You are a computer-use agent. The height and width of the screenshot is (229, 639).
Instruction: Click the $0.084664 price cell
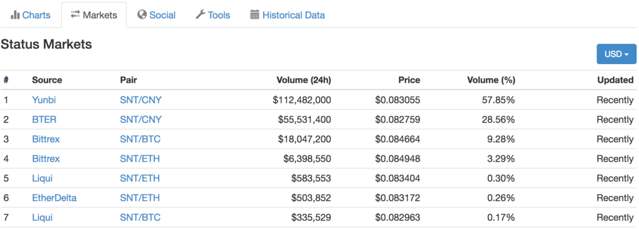coord(398,139)
